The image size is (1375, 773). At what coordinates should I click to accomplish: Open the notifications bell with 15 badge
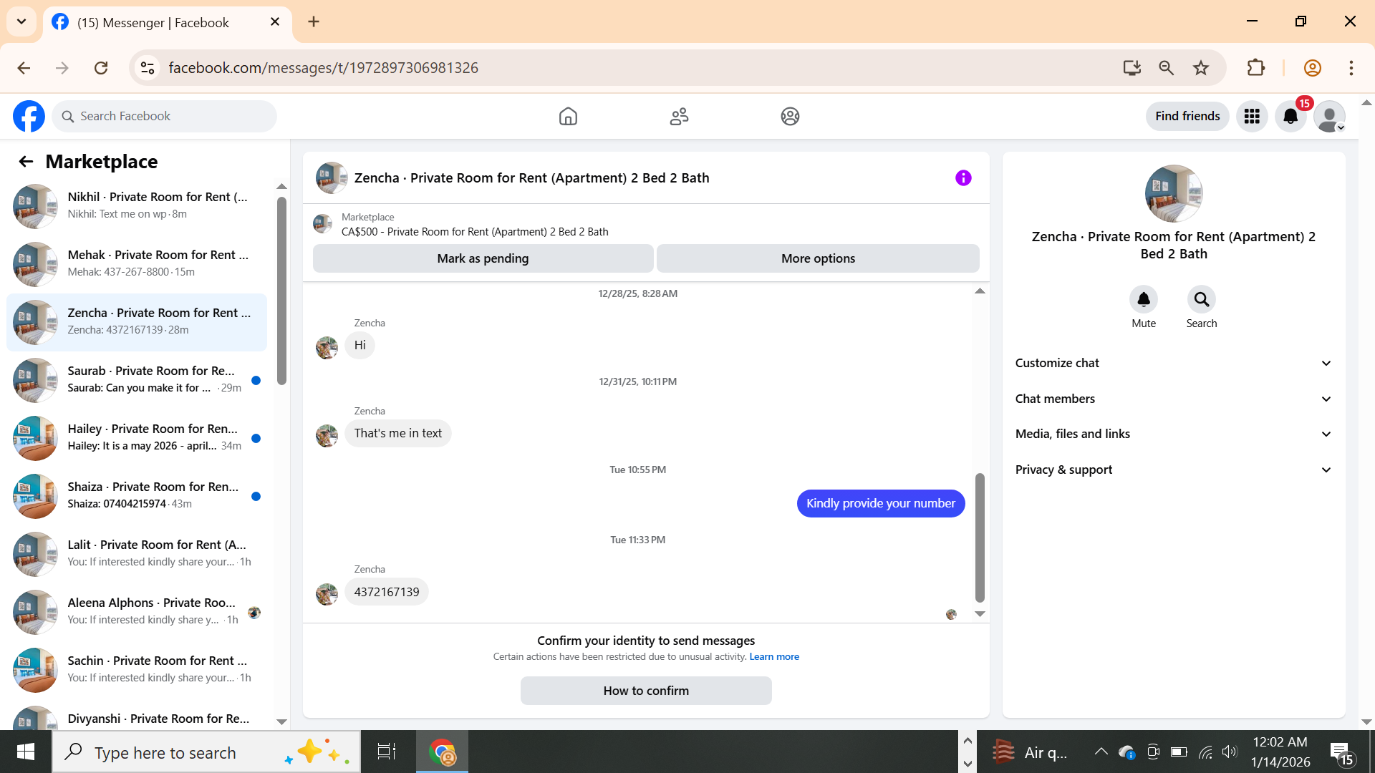tap(1290, 116)
